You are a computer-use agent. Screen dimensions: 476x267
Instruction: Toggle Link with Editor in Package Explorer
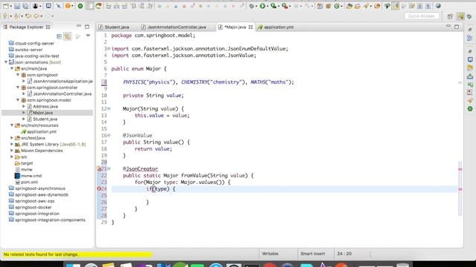68,36
